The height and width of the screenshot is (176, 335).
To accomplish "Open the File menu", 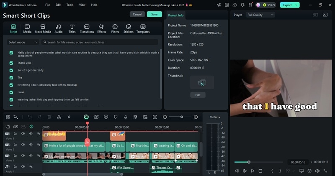I will (47, 5).
